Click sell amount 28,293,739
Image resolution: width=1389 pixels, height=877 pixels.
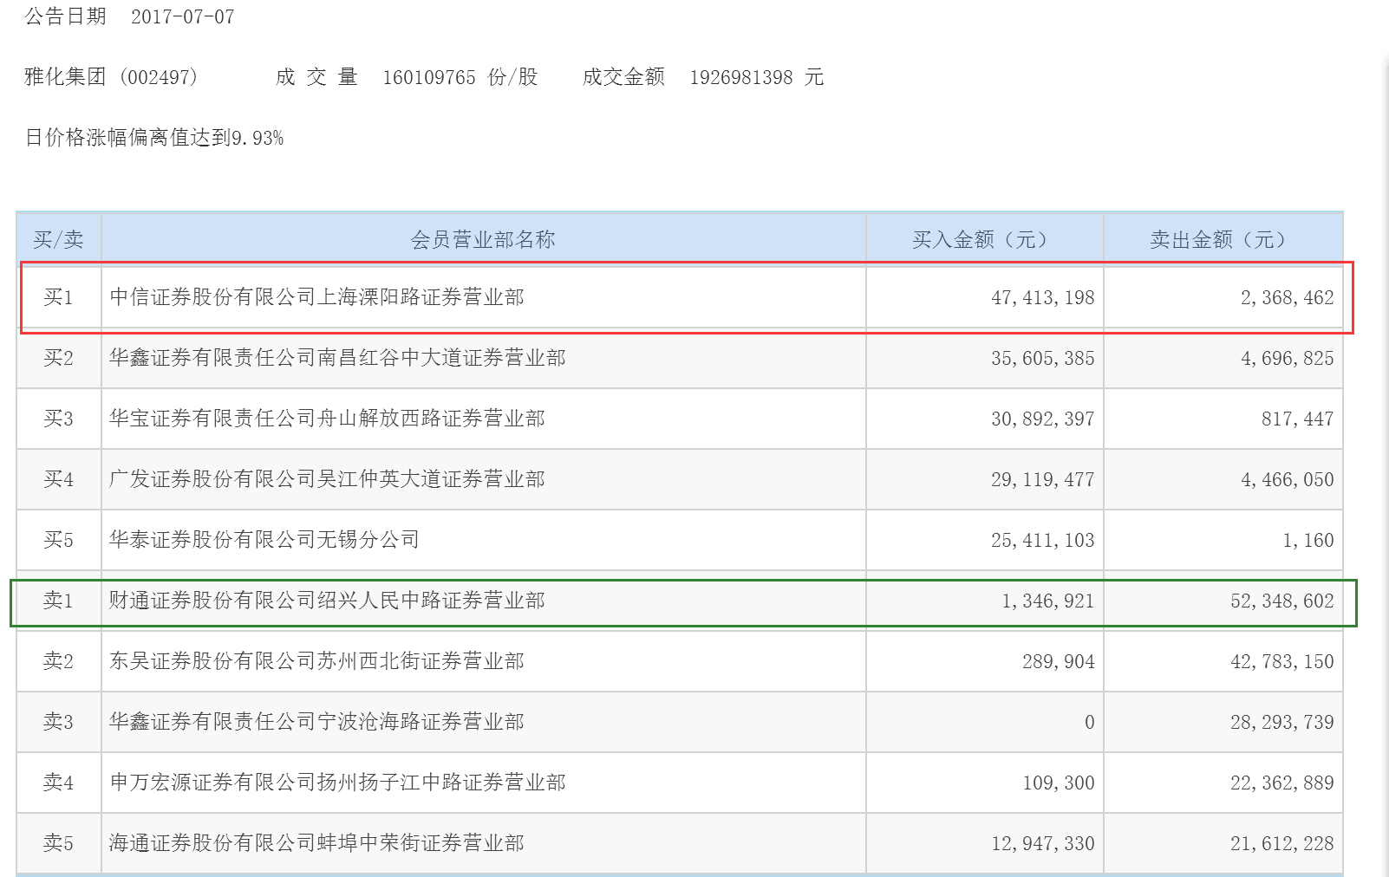(x=1282, y=723)
